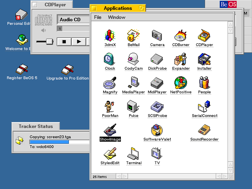Open the TV application icon

pos(157,154)
